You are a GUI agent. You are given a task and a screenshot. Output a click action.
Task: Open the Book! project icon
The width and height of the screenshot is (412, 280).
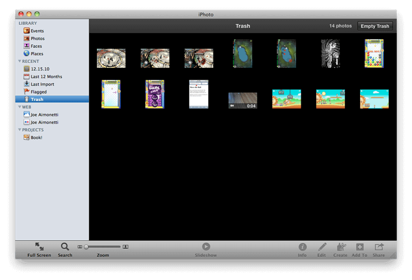[27, 137]
